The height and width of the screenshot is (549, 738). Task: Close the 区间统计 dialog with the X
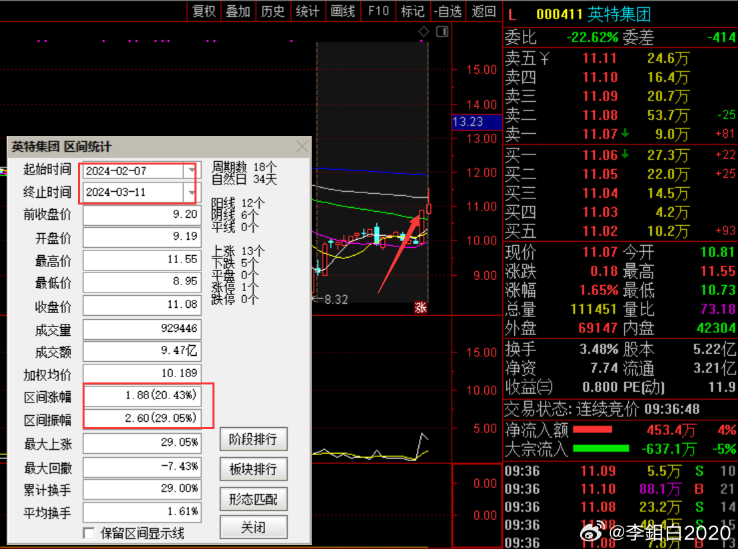pos(302,147)
